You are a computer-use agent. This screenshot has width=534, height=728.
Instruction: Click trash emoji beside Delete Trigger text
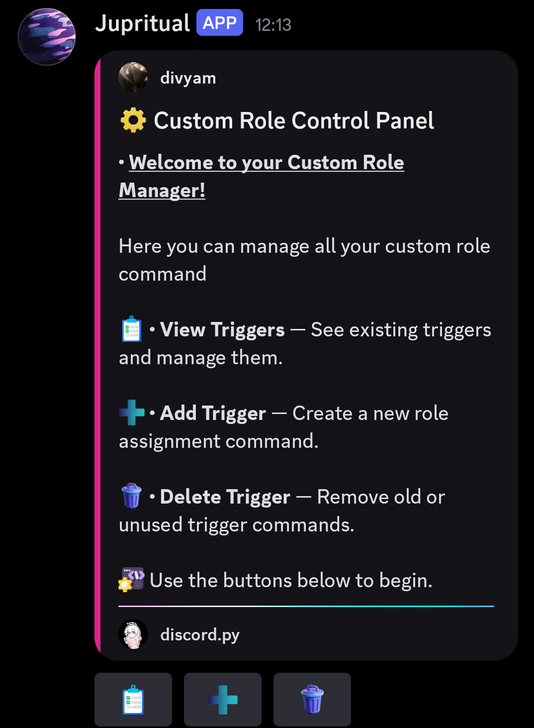tap(132, 496)
